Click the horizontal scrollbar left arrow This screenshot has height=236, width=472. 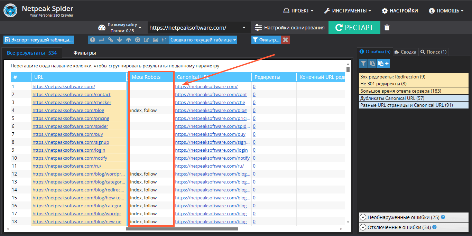point(7,229)
